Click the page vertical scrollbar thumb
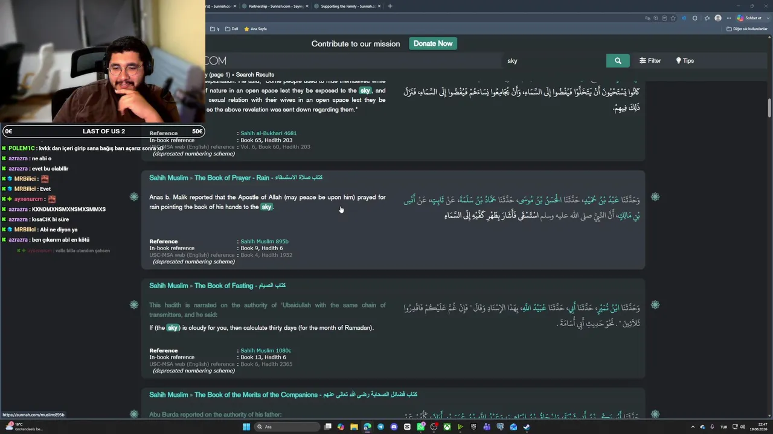Viewport: 773px width, 434px height. click(x=770, y=108)
